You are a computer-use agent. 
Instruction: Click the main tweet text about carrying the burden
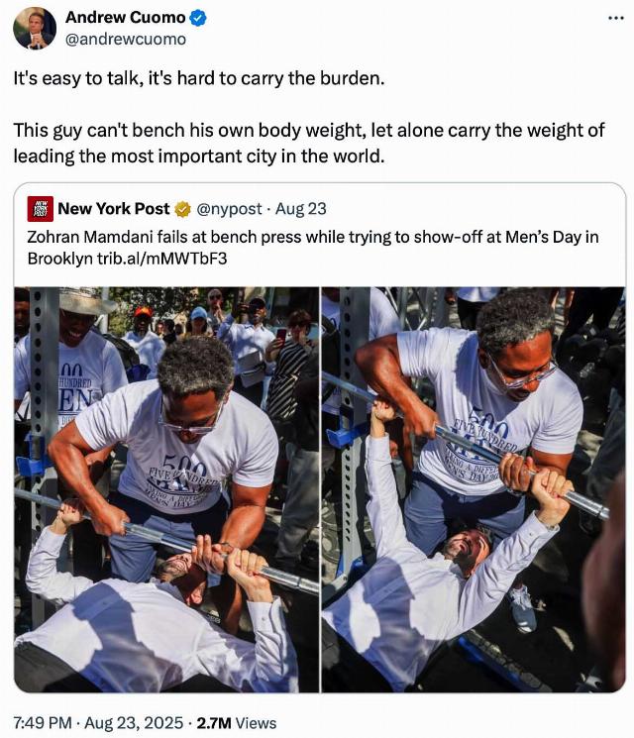(x=199, y=78)
